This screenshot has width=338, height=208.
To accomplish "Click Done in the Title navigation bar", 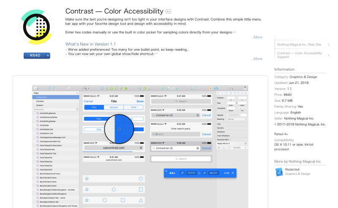I will (x=140, y=101).
